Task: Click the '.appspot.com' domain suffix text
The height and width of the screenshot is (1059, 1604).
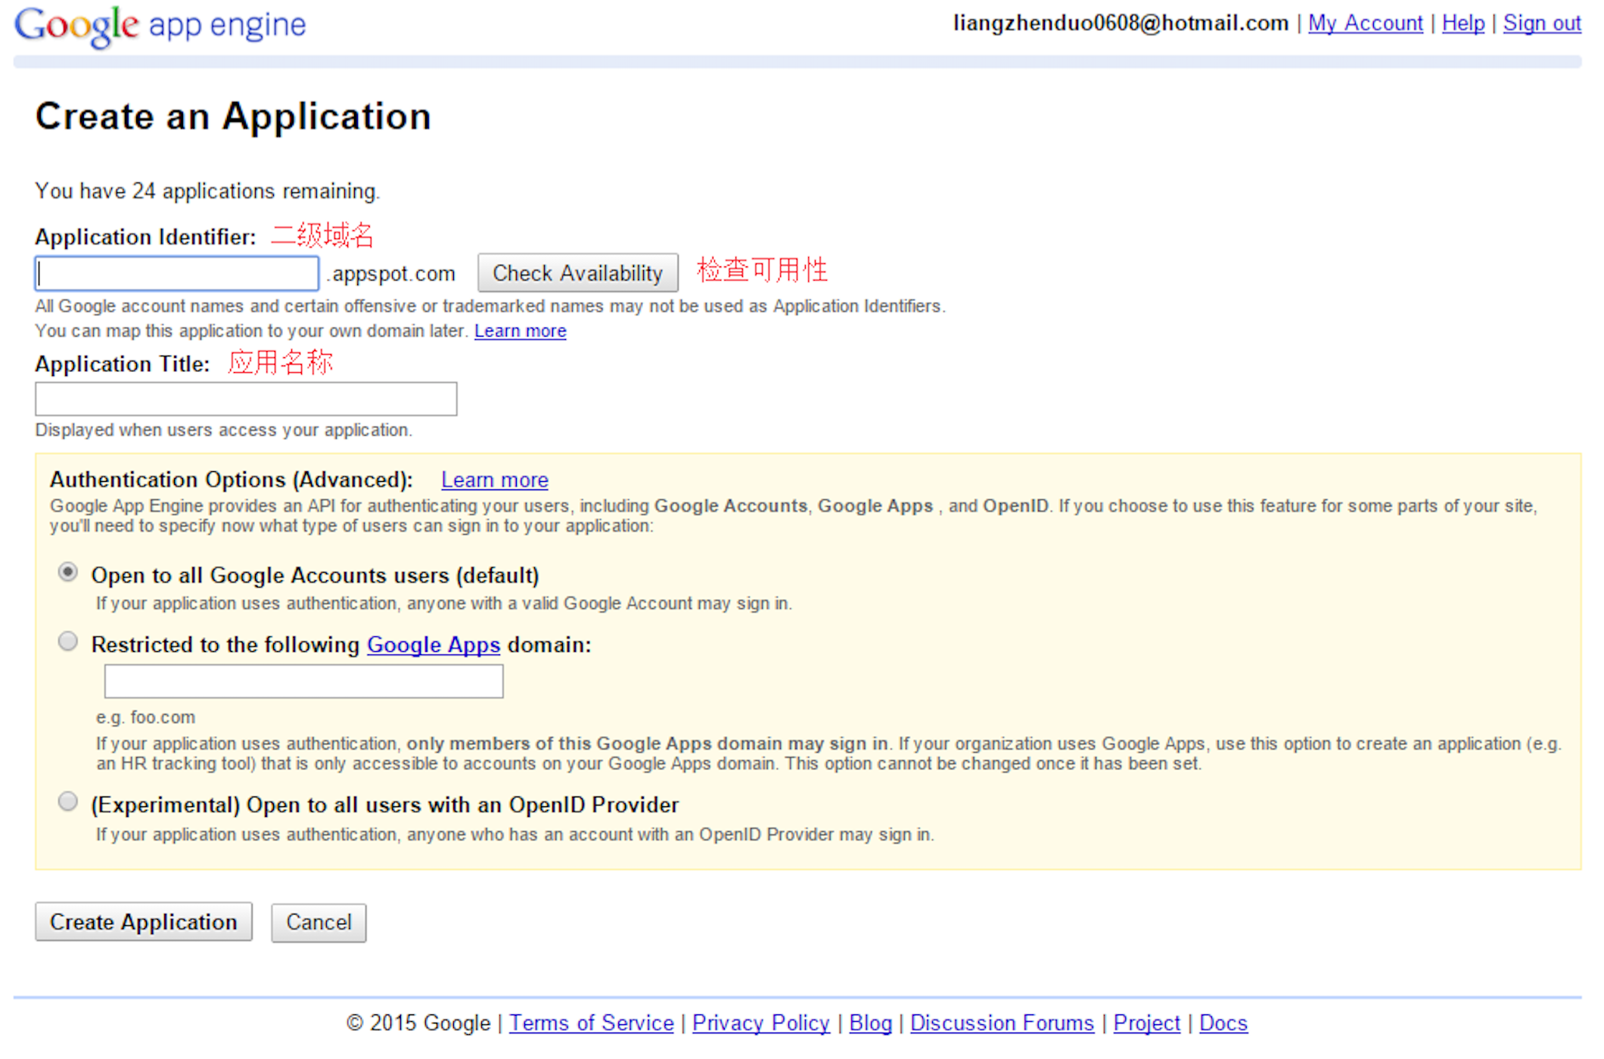Action: tap(391, 274)
